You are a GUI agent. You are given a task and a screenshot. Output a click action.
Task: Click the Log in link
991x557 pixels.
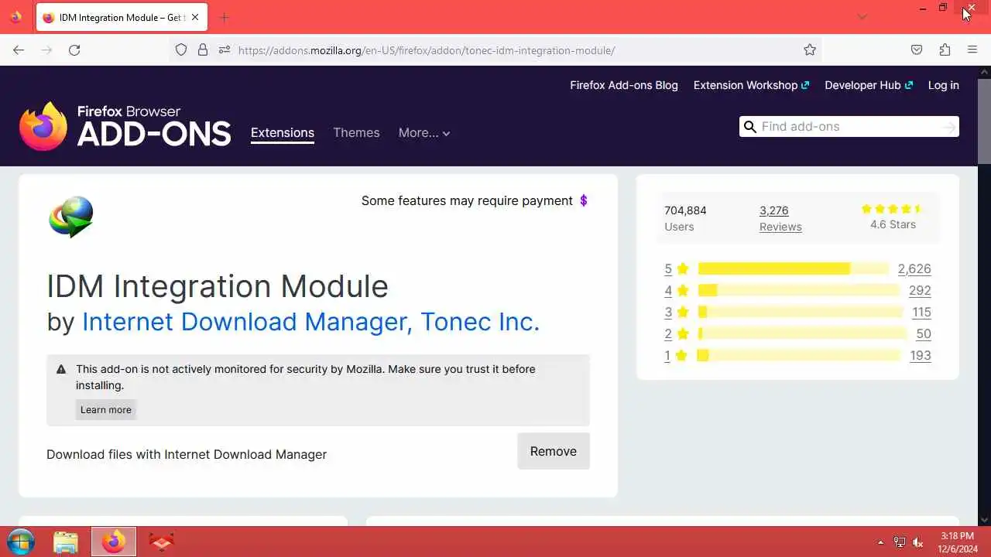[x=943, y=85]
